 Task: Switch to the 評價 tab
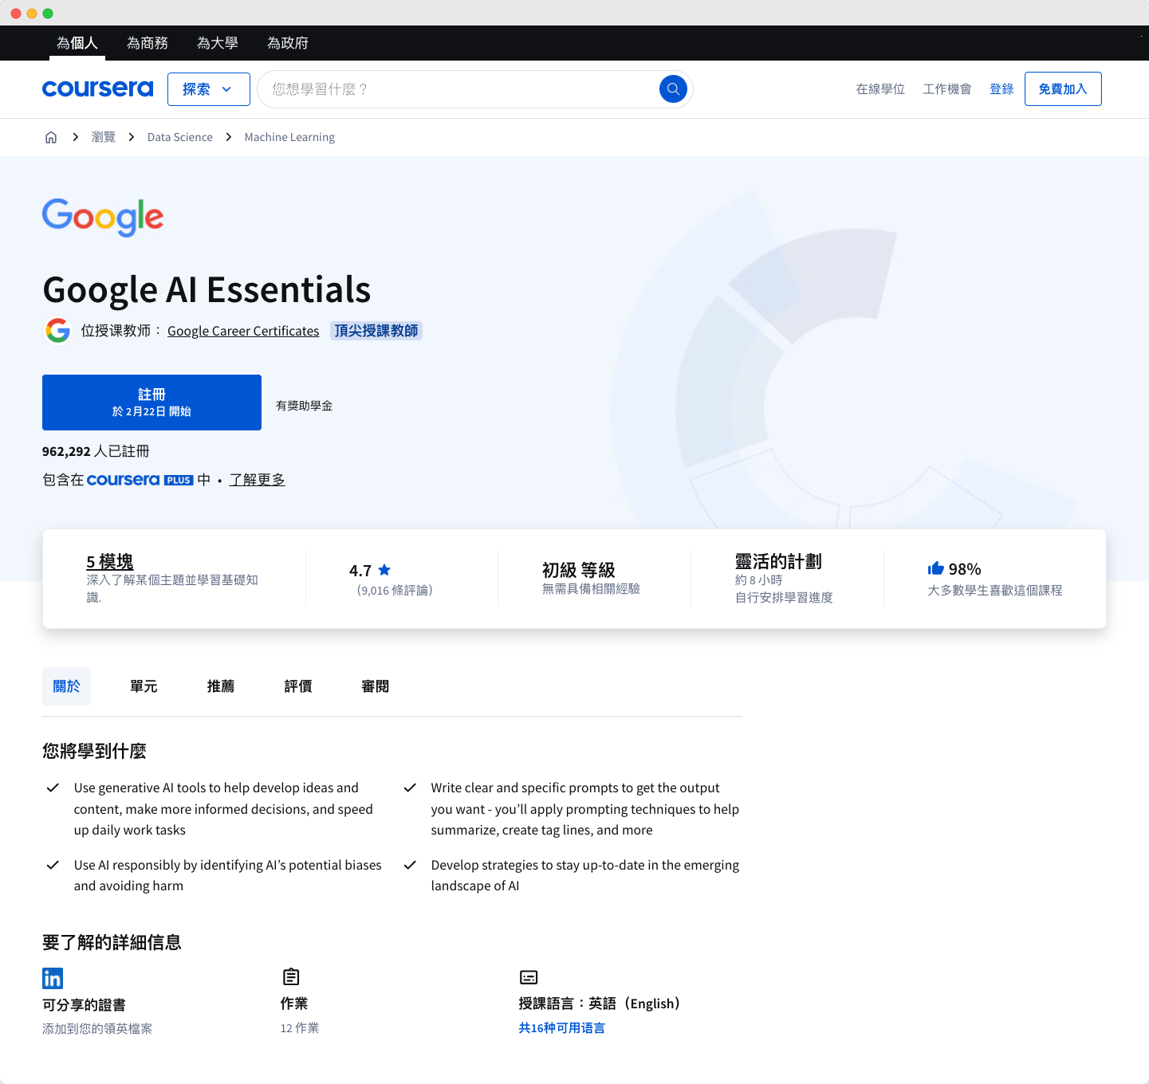click(298, 686)
